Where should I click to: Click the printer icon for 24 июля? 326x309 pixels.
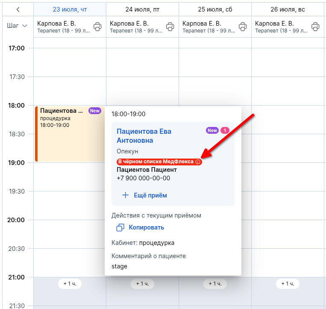[x=170, y=27]
